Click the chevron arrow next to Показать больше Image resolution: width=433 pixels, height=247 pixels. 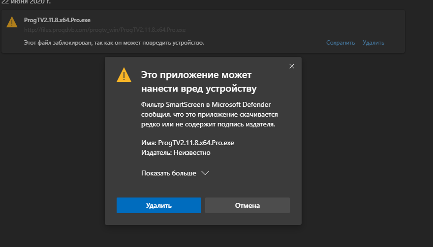[x=206, y=173]
